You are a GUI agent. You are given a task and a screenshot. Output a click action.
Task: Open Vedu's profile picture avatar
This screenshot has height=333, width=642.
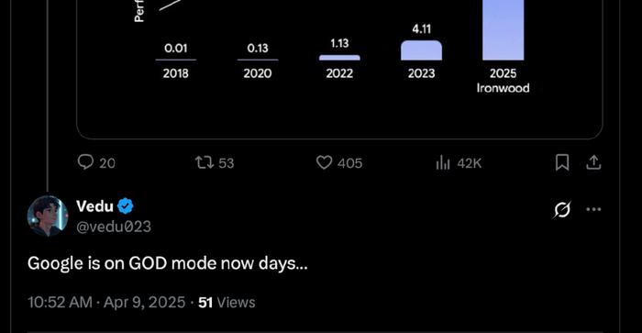pyautogui.click(x=48, y=216)
